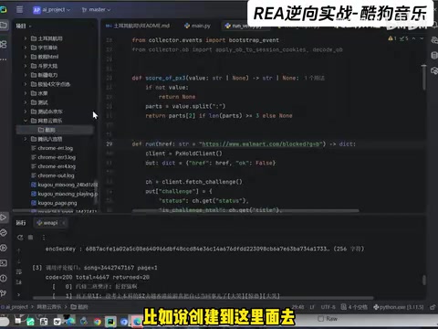Switch to the main.py editor tab
The width and height of the screenshot is (438, 329).
(x=197, y=26)
